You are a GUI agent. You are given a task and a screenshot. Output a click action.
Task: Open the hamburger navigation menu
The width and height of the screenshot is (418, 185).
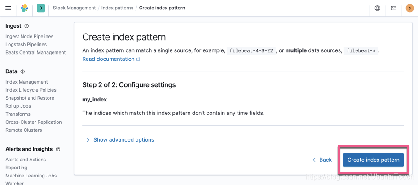tap(8, 8)
